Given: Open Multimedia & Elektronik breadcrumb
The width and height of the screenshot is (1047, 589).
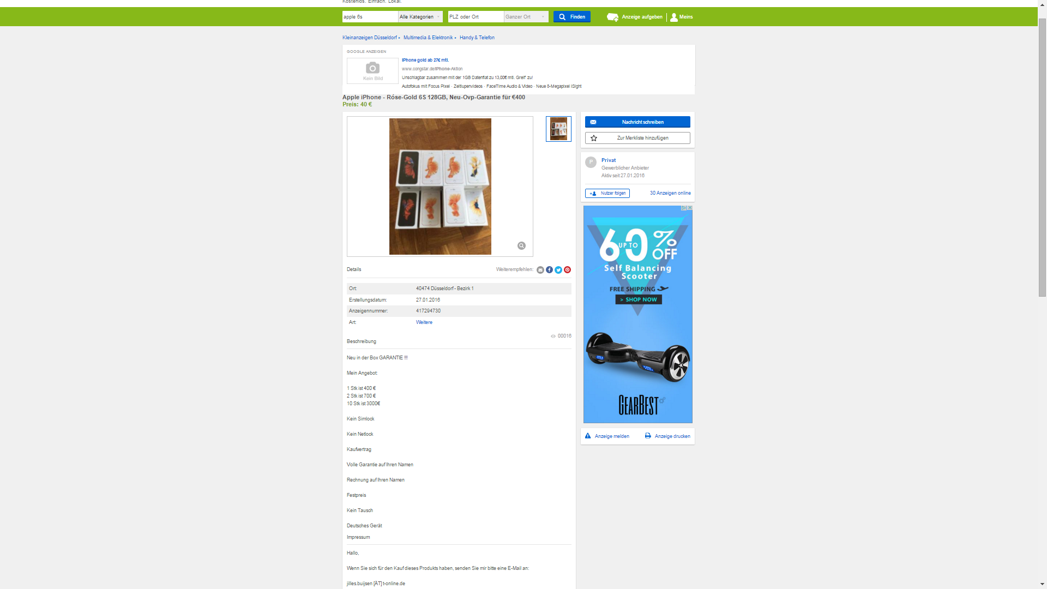Looking at the screenshot, I should click(428, 38).
